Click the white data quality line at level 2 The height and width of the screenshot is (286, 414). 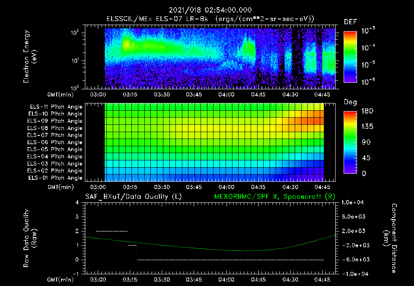(112, 231)
